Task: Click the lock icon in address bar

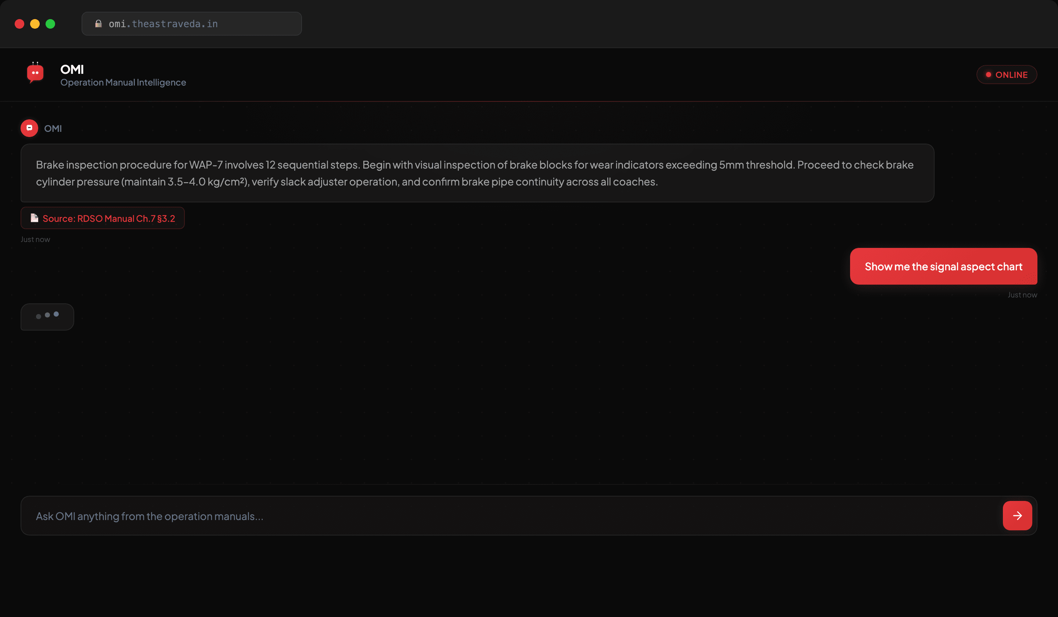Action: click(x=99, y=24)
